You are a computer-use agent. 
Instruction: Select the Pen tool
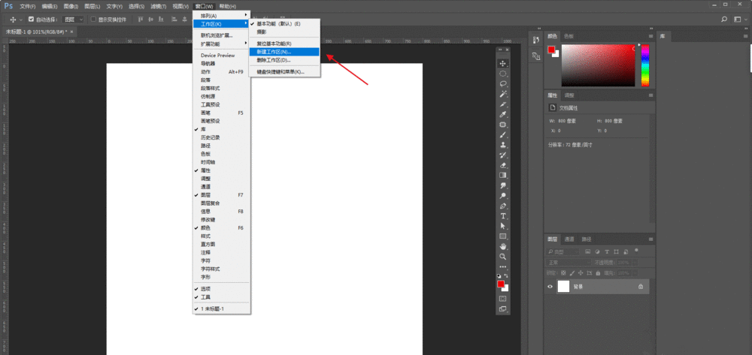[x=503, y=206]
